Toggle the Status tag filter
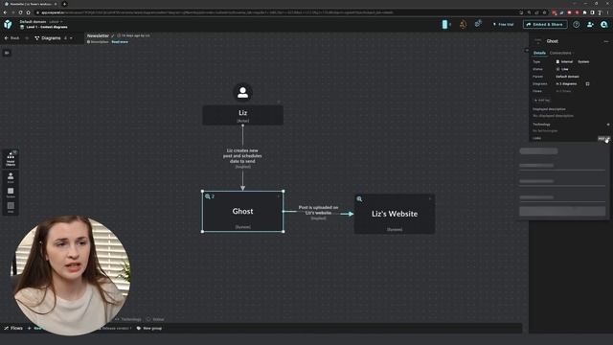The image size is (613, 345). coord(155,319)
